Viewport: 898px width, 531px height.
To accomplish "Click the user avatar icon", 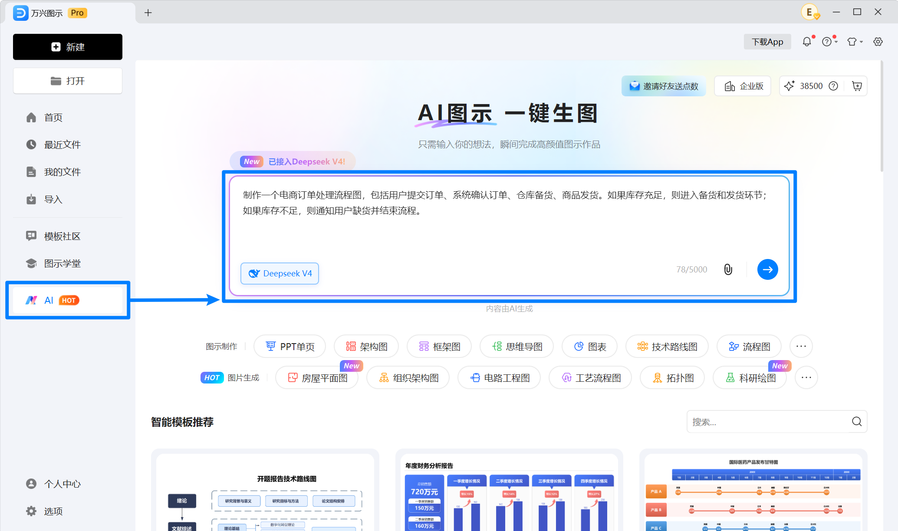I will point(809,12).
